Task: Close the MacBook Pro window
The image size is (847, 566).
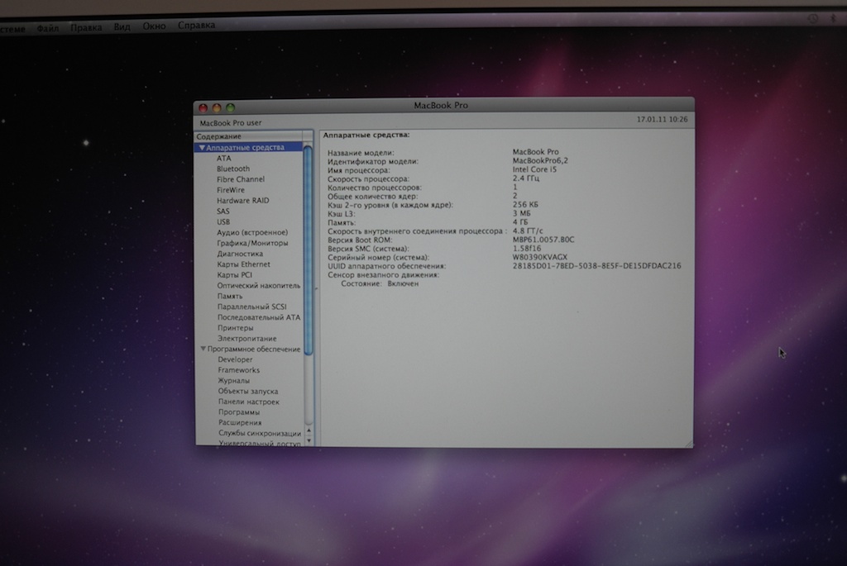Action: click(x=203, y=108)
